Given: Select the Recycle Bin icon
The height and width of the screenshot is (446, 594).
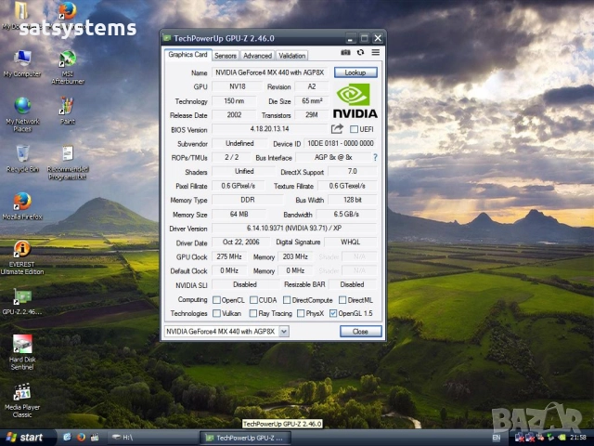Looking at the screenshot, I should 22,159.
